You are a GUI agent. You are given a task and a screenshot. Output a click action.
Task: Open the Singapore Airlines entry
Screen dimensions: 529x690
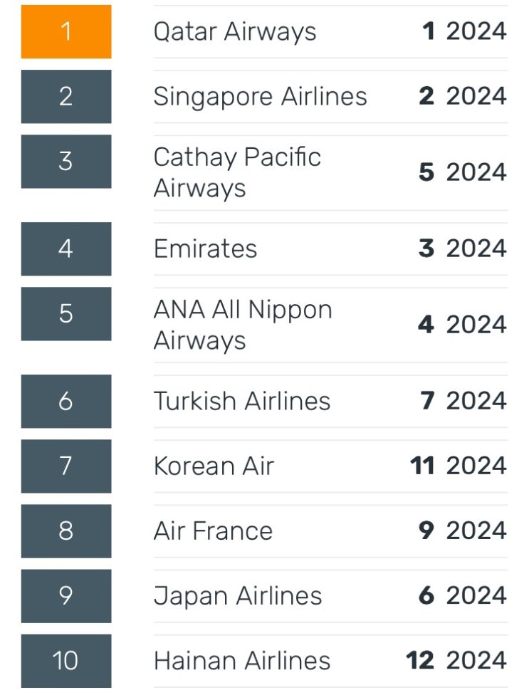click(x=260, y=97)
